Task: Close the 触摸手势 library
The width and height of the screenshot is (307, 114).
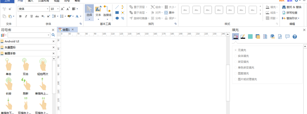Action: click(x=53, y=53)
